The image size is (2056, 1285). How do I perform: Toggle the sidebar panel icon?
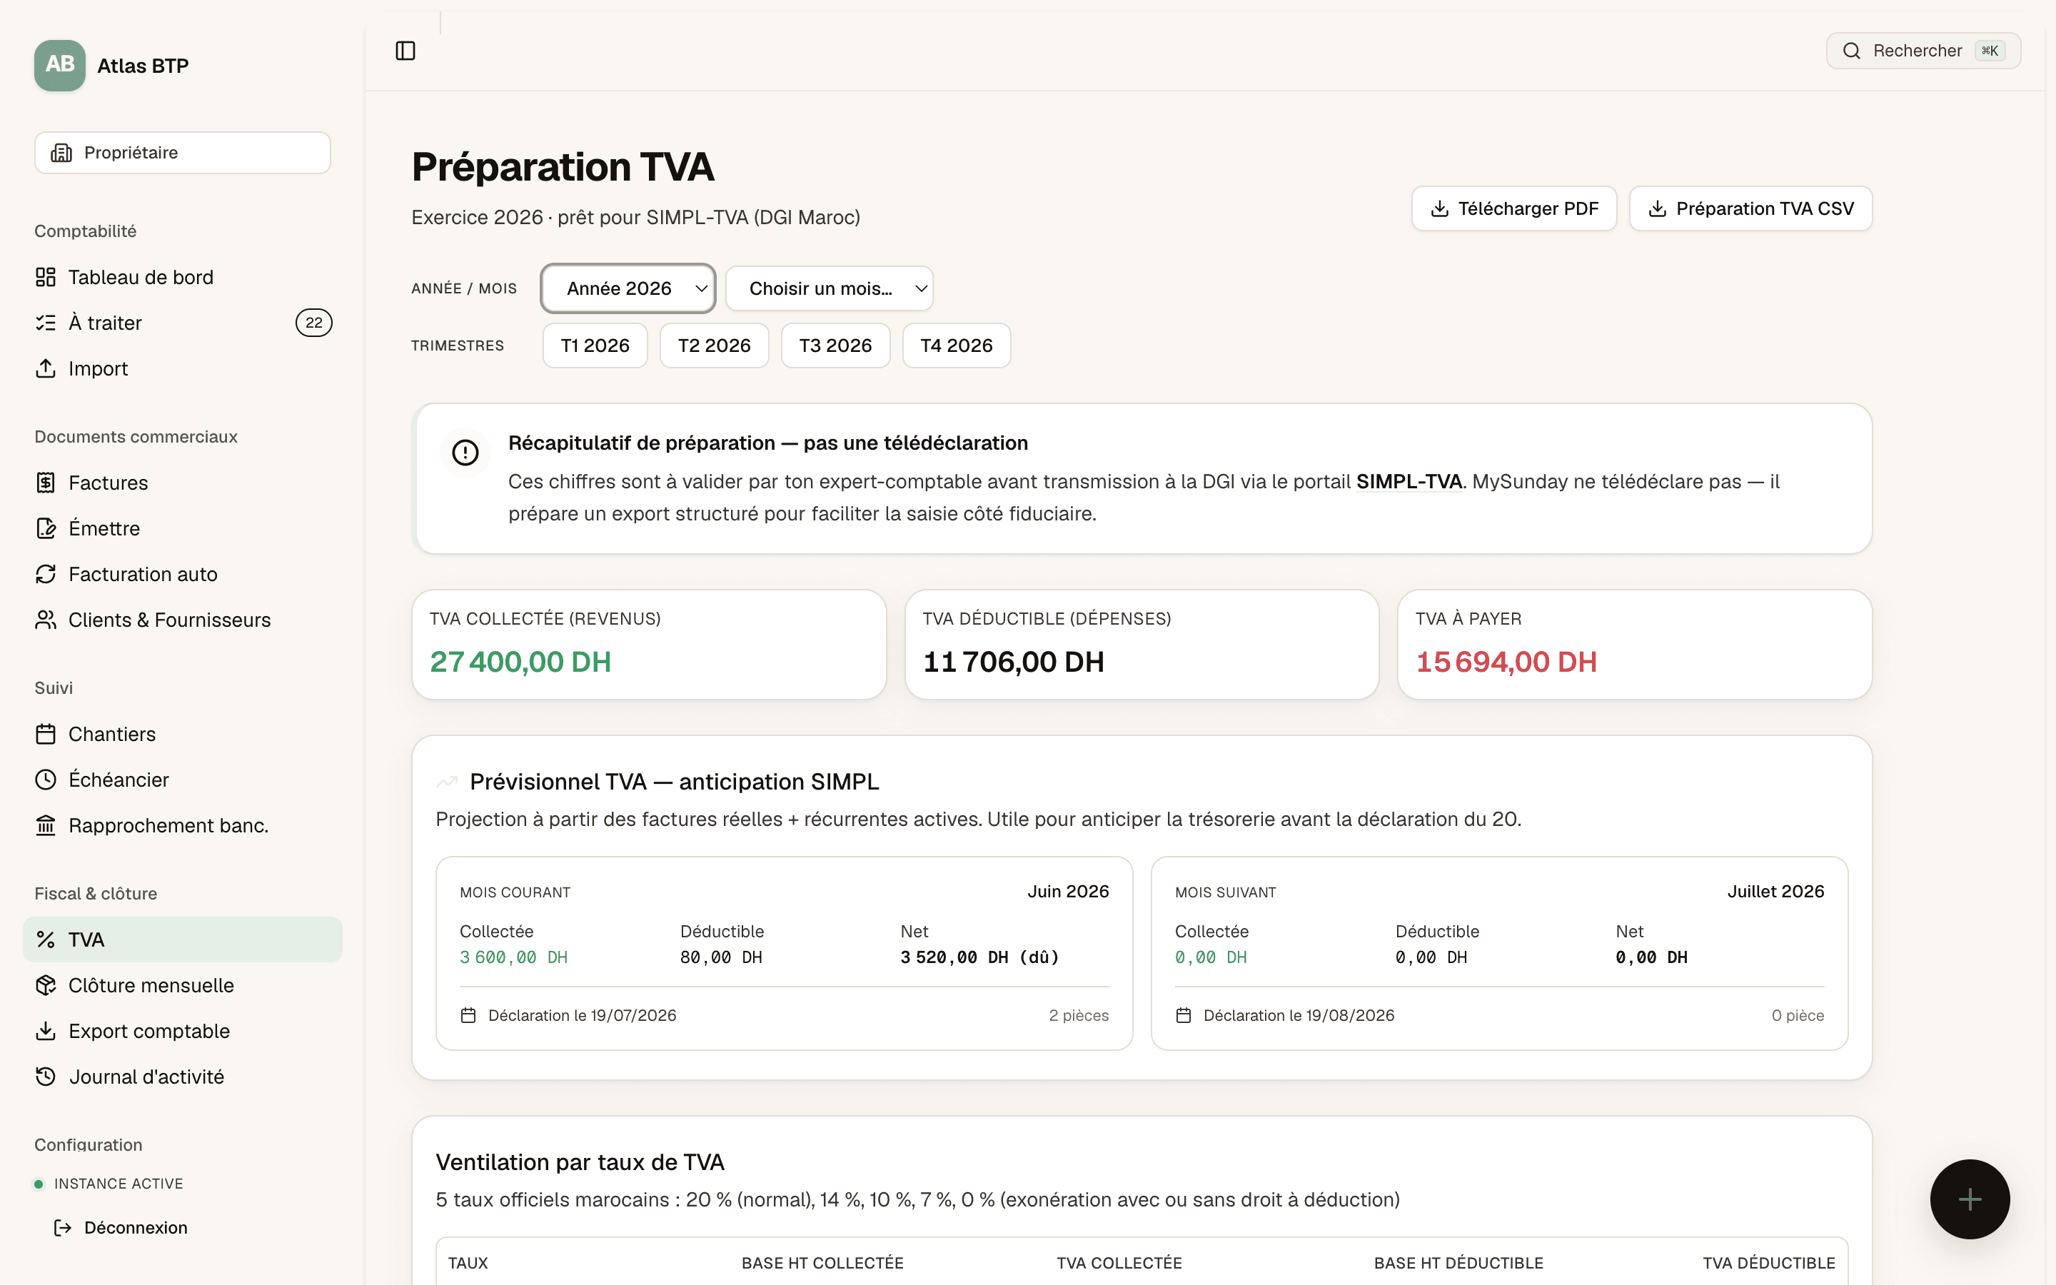pyautogui.click(x=405, y=51)
